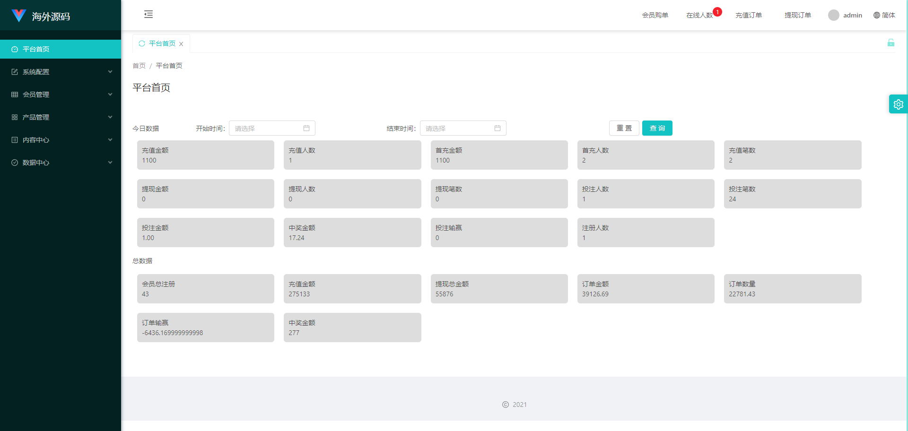The width and height of the screenshot is (908, 431).
Task: Expand the 系统配置 menu
Action: coord(61,72)
